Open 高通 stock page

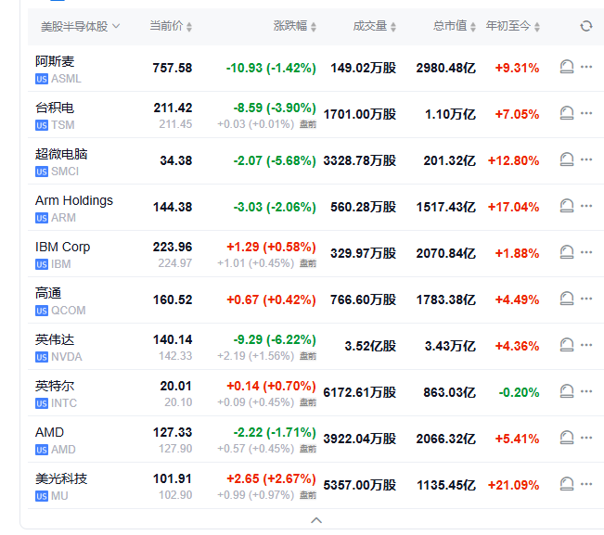click(x=48, y=293)
